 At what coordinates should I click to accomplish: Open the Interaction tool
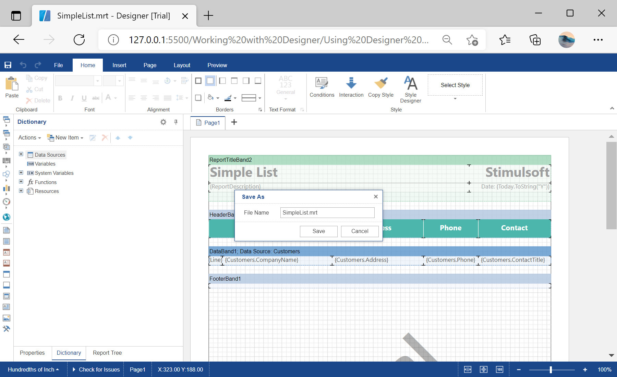tap(351, 86)
